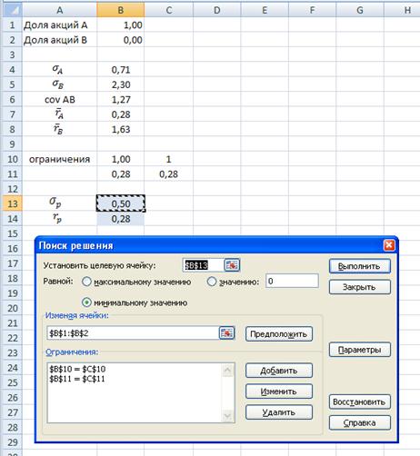Viewport: 420px width, 456px height.
Task: Click the Предположить button
Action: point(279,334)
